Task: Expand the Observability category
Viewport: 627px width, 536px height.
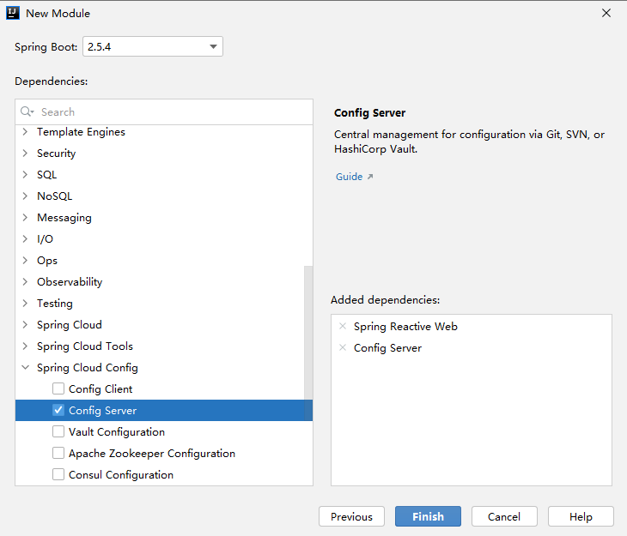Action: coord(25,282)
